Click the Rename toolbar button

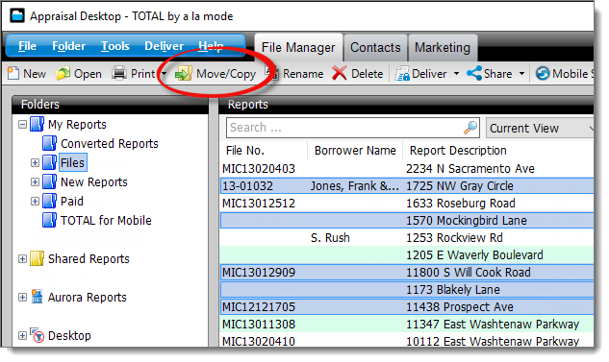(x=295, y=74)
